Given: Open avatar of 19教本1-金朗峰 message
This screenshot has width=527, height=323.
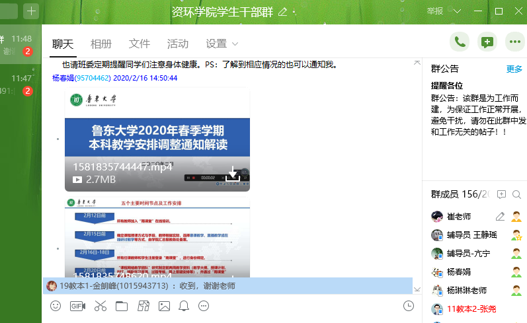Looking at the screenshot, I should (x=52, y=286).
